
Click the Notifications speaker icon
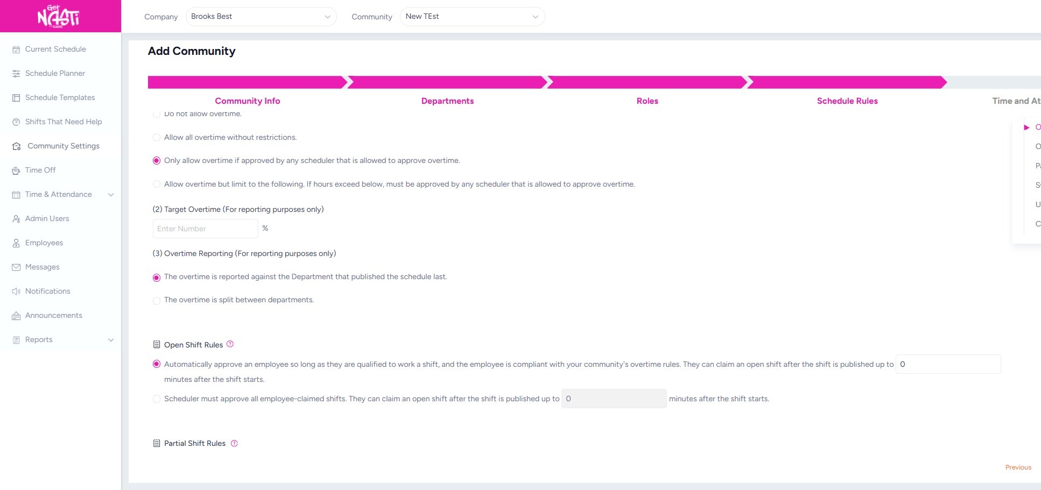tap(16, 292)
